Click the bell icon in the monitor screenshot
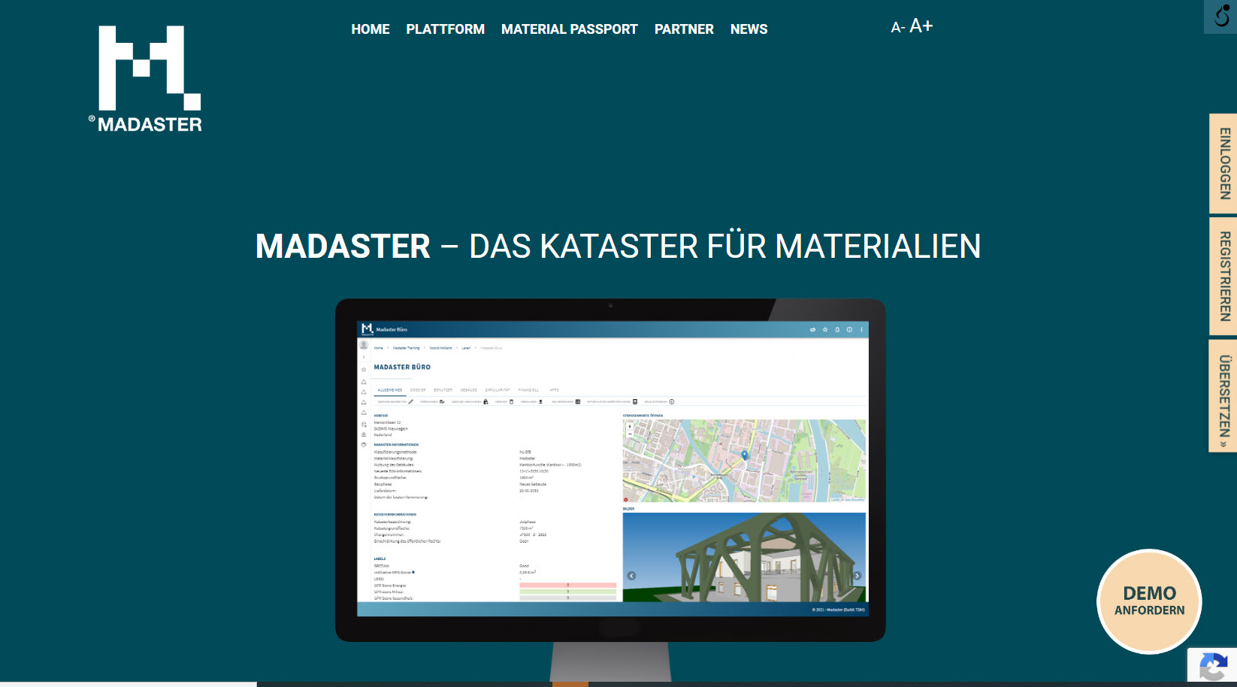Viewport: 1237px width, 687px height. 837,330
